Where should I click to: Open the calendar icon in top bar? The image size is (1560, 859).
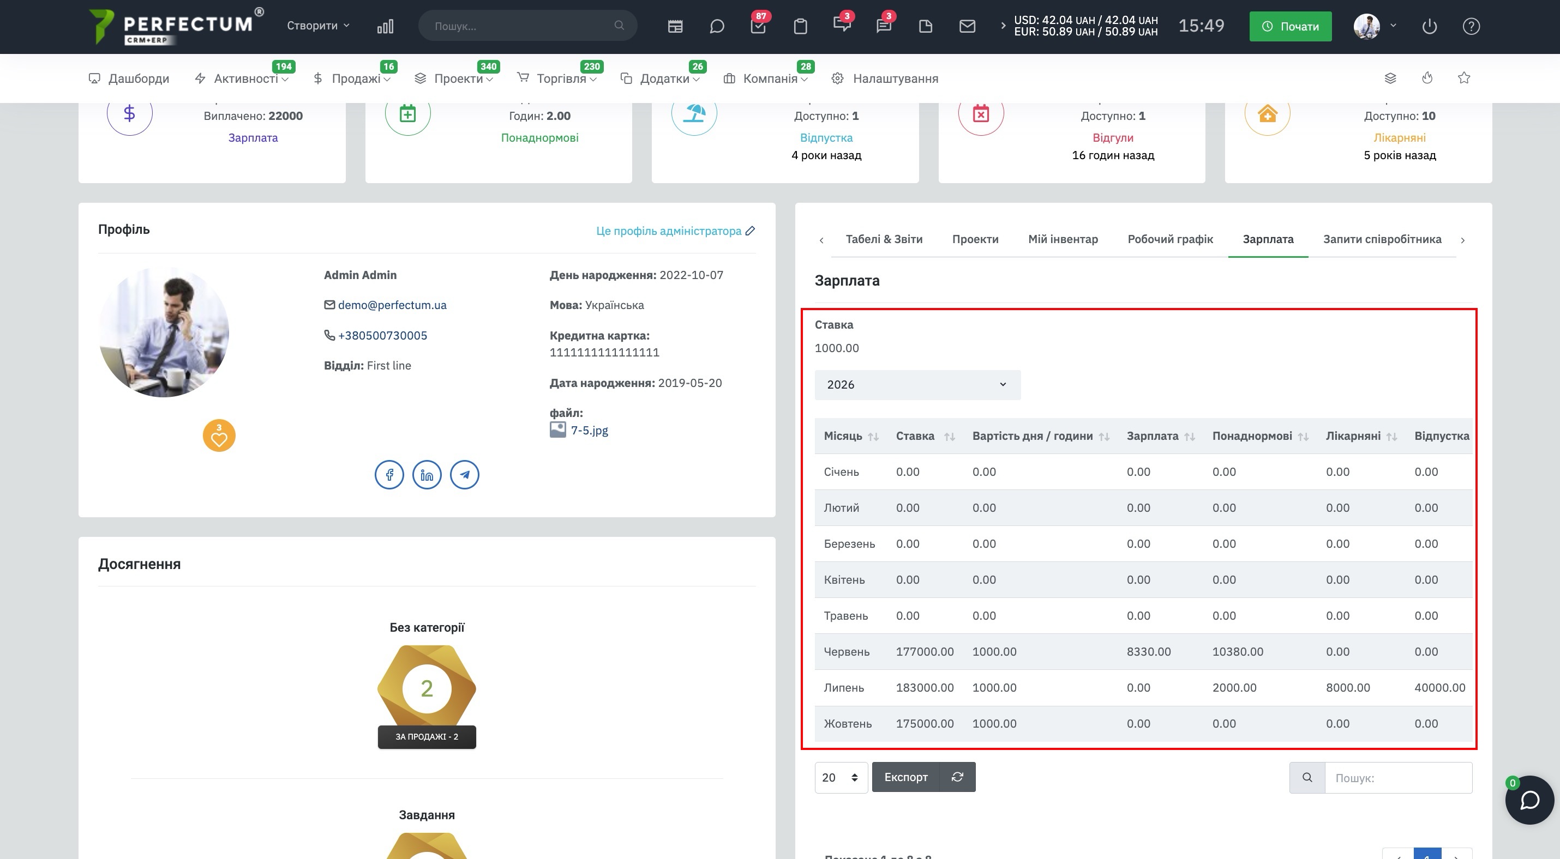(x=675, y=26)
